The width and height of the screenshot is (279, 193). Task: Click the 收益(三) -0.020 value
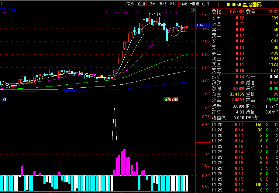pos(238,118)
